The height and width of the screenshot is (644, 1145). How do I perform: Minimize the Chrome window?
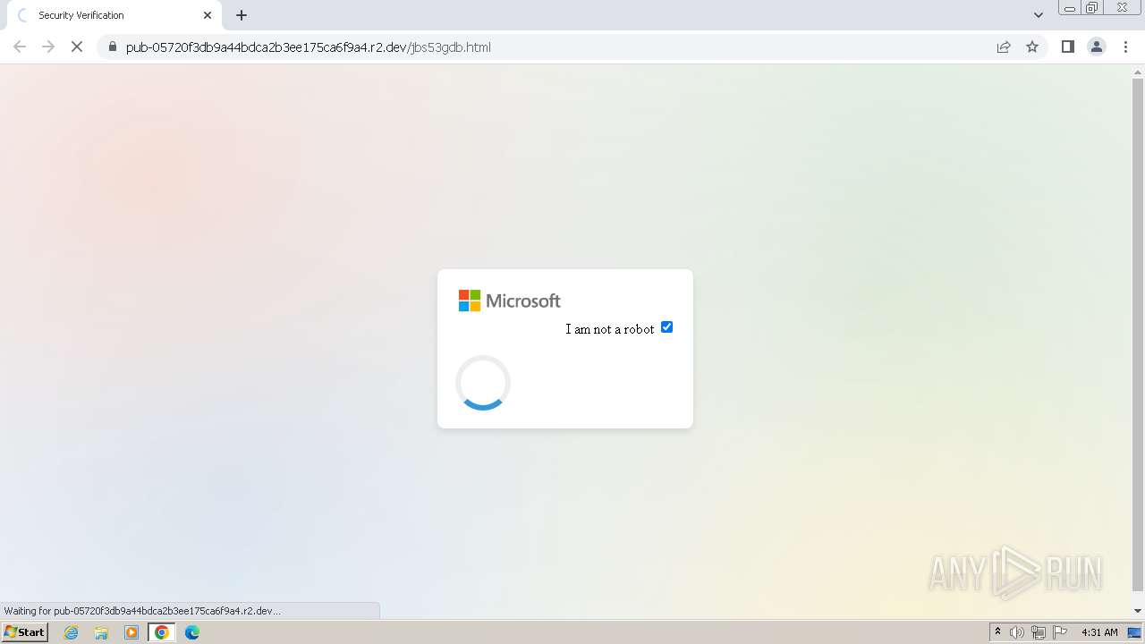click(x=1070, y=8)
